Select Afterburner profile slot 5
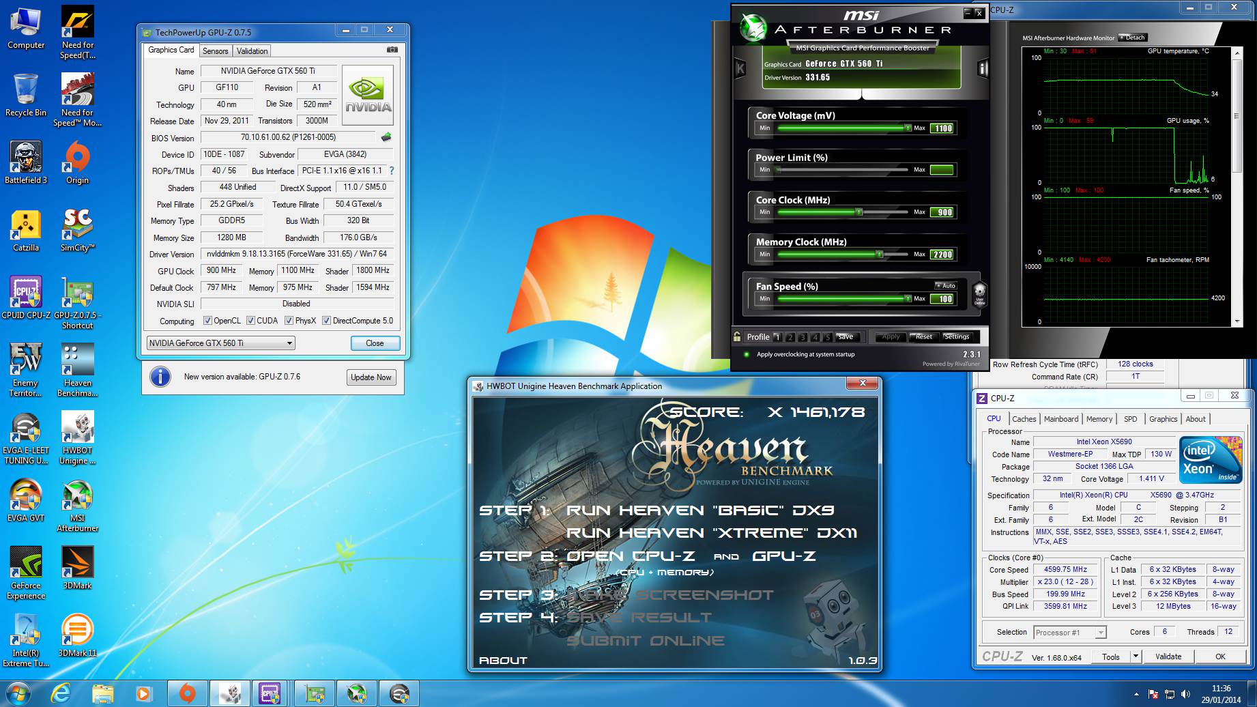Image resolution: width=1257 pixels, height=707 pixels. pos(827,337)
